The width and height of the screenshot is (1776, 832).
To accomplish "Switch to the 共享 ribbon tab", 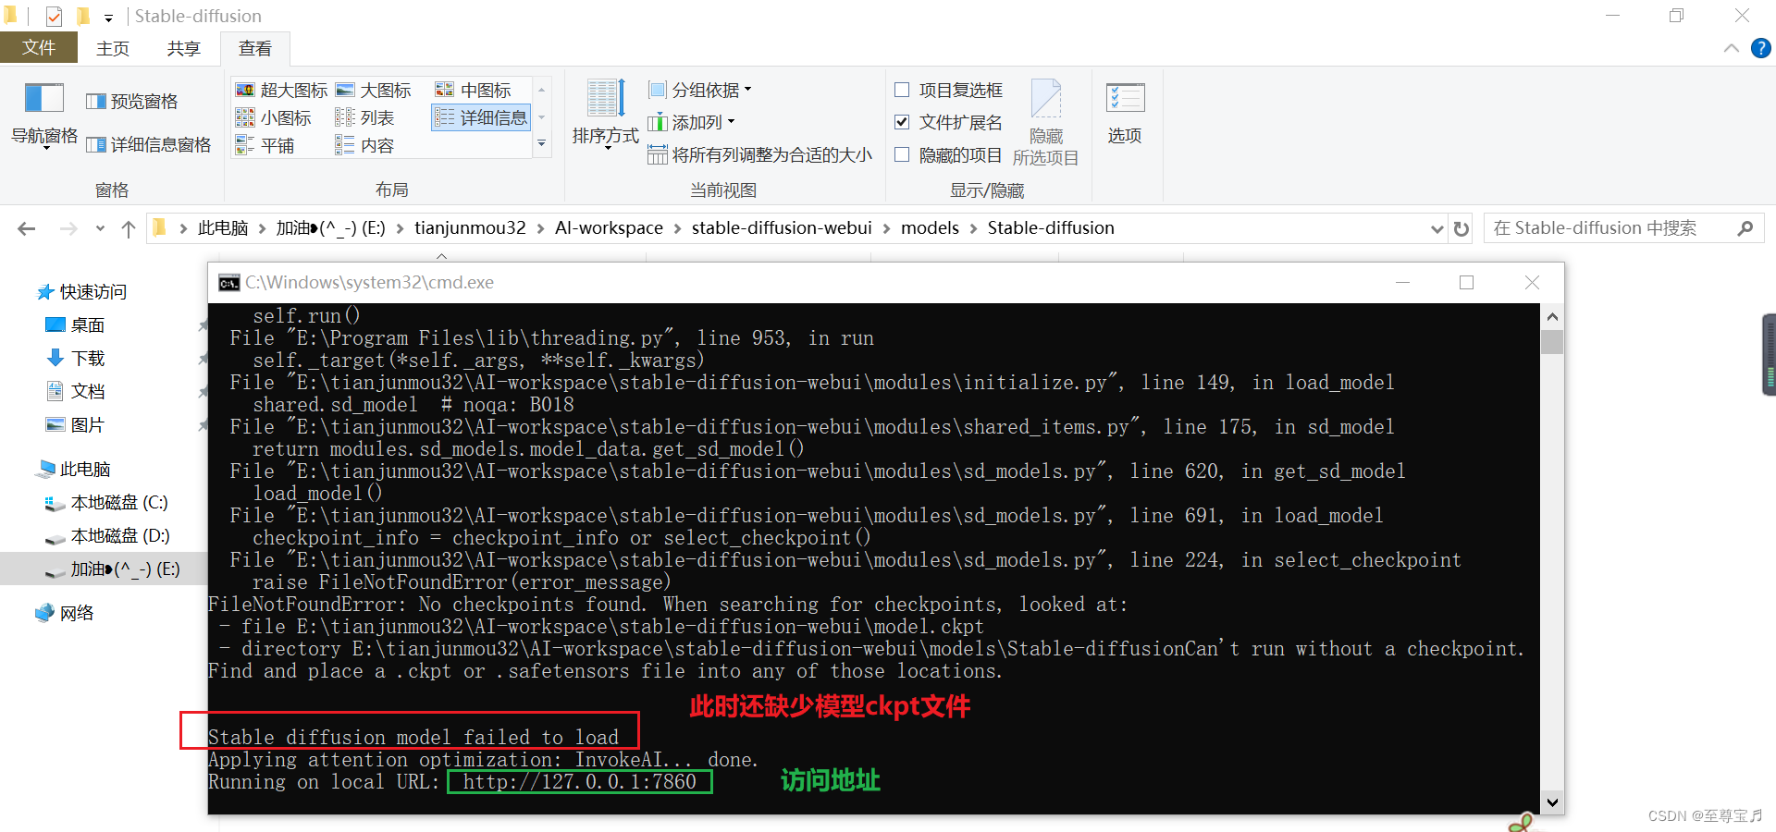I will click(x=183, y=48).
